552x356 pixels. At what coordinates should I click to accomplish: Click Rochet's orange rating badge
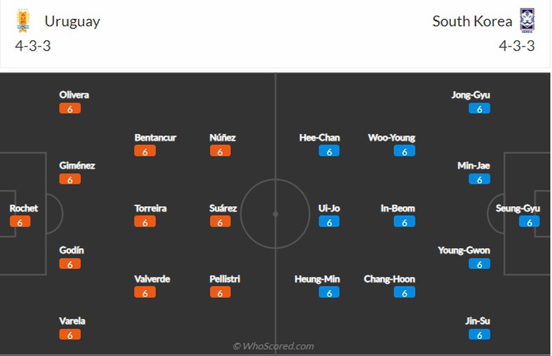coord(21,222)
